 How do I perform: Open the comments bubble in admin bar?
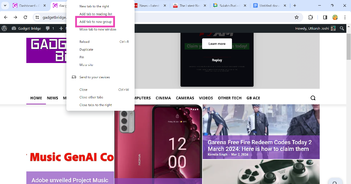50,28
